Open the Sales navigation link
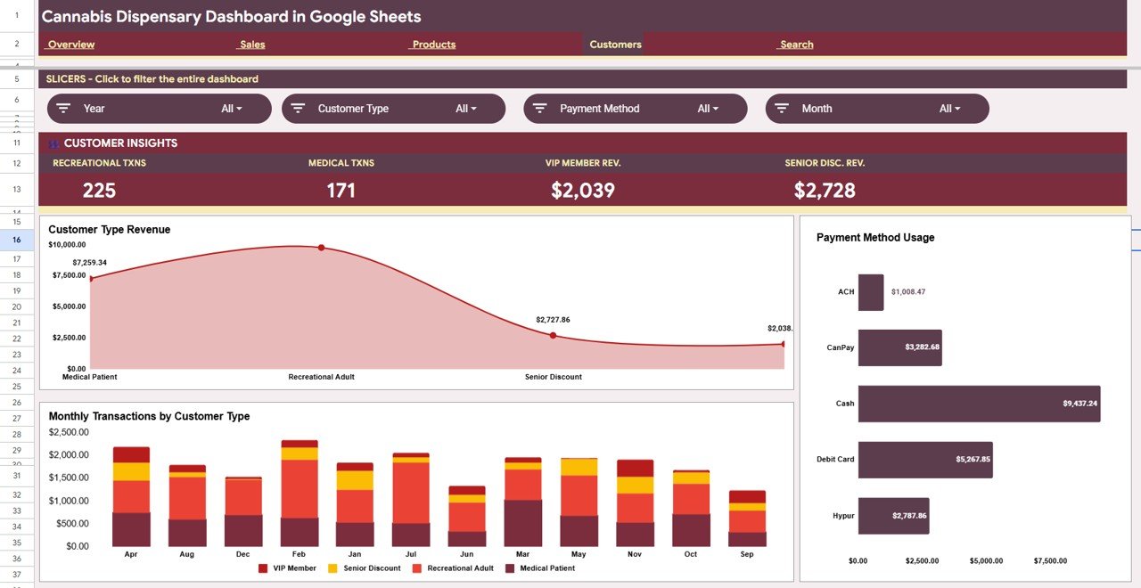The image size is (1141, 588). click(252, 45)
